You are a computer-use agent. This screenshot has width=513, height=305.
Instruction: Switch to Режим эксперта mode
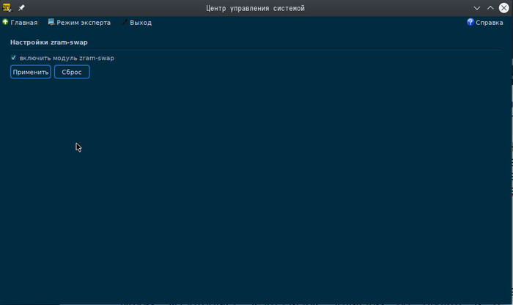[x=84, y=23]
